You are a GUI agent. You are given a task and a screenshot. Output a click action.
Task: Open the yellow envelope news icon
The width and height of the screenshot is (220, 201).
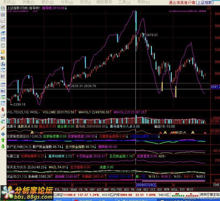[x=3, y=52]
